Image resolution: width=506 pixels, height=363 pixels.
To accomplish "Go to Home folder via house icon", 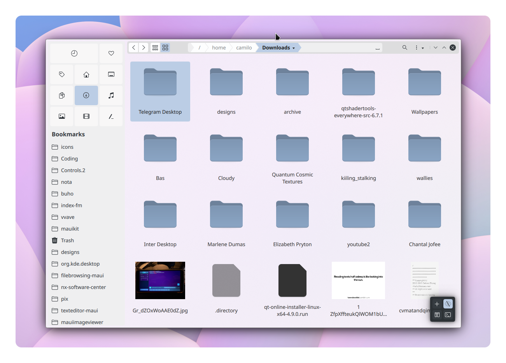I will point(86,74).
